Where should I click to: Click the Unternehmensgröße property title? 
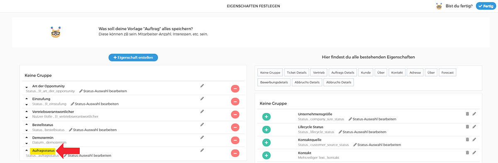[315, 114]
